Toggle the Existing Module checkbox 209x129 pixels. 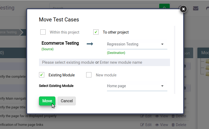point(42,75)
